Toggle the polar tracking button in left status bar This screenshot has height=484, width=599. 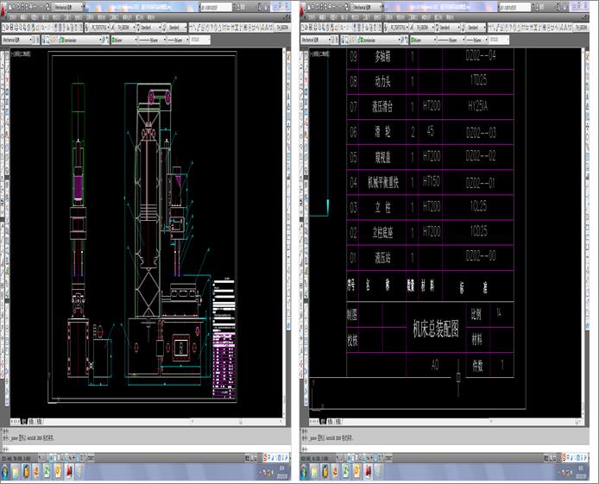(x=56, y=457)
